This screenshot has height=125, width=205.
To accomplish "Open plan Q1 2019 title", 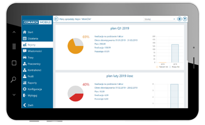I will [120, 28].
